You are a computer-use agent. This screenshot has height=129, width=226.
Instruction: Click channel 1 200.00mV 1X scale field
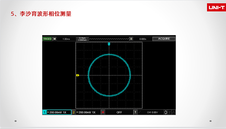point(59,112)
